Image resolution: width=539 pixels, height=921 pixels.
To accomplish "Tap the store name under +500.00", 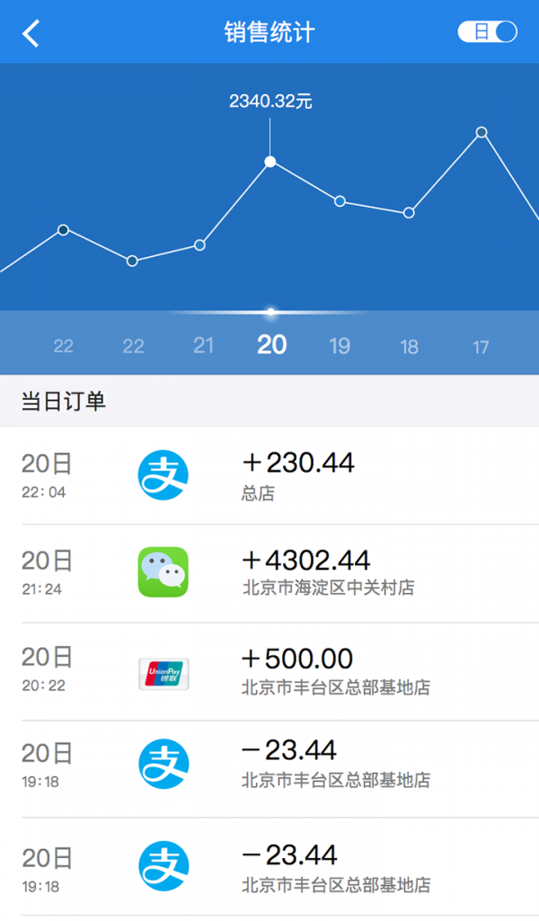I will [336, 687].
